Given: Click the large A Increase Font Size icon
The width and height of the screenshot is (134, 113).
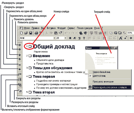Looking at the screenshot, I should tap(121, 38).
